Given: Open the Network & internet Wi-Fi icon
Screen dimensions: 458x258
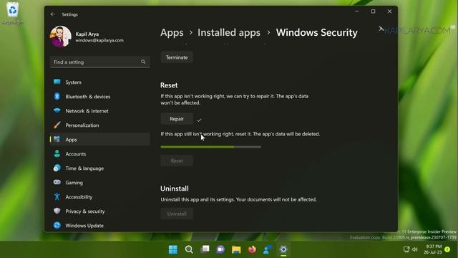Looking at the screenshot, I should coord(57,110).
